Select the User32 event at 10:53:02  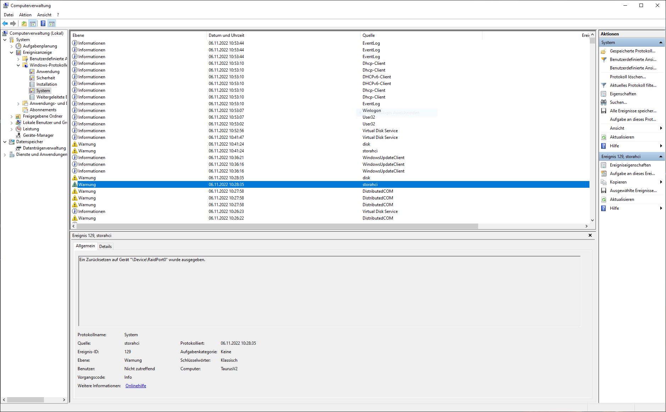[x=330, y=124]
